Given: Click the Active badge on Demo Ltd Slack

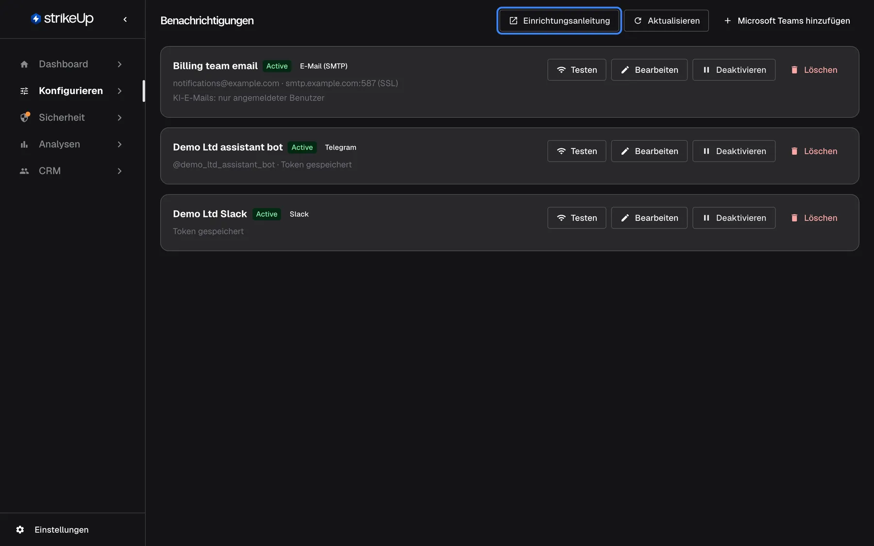Looking at the screenshot, I should [267, 214].
